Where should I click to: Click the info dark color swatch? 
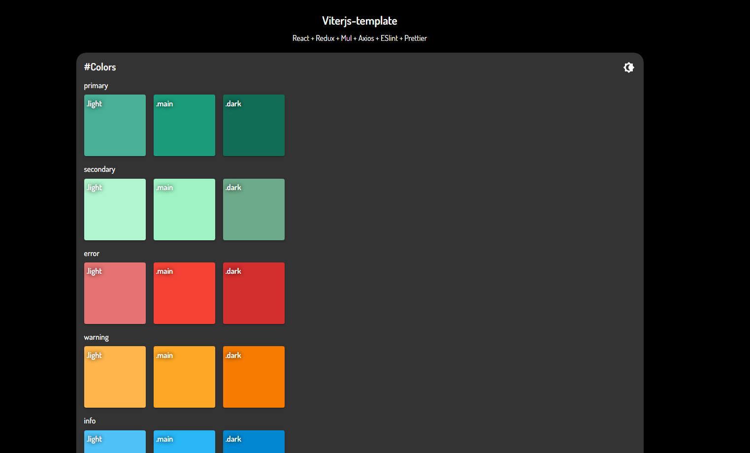(x=254, y=442)
